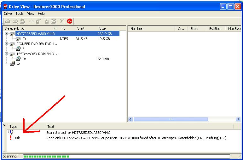Click the 'Read disk ... failed' error message
243x160 pixels.
[137, 138]
